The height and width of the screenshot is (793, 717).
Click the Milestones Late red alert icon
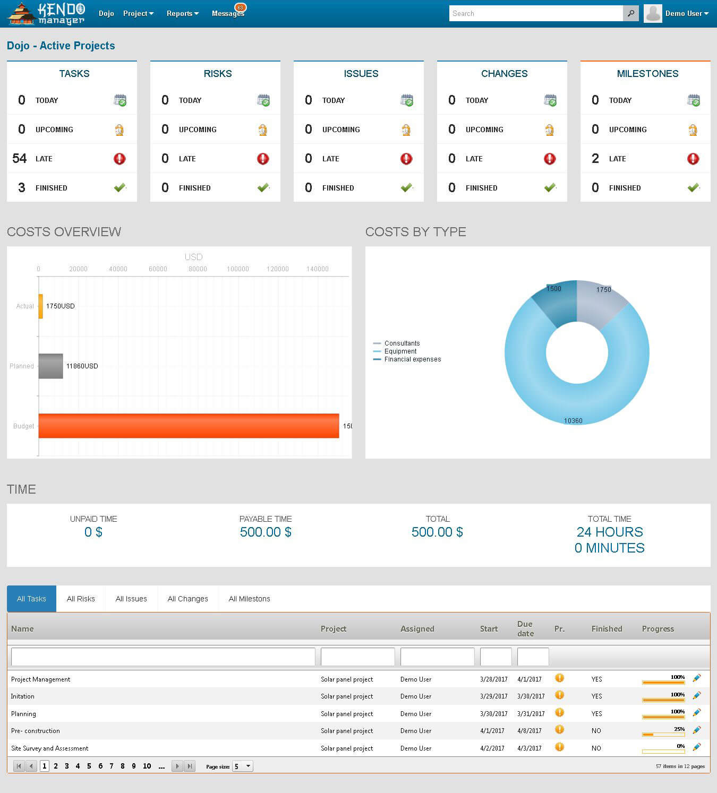pos(693,159)
